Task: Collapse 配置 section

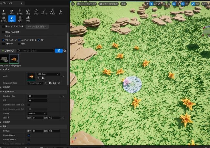Action: click(1, 127)
